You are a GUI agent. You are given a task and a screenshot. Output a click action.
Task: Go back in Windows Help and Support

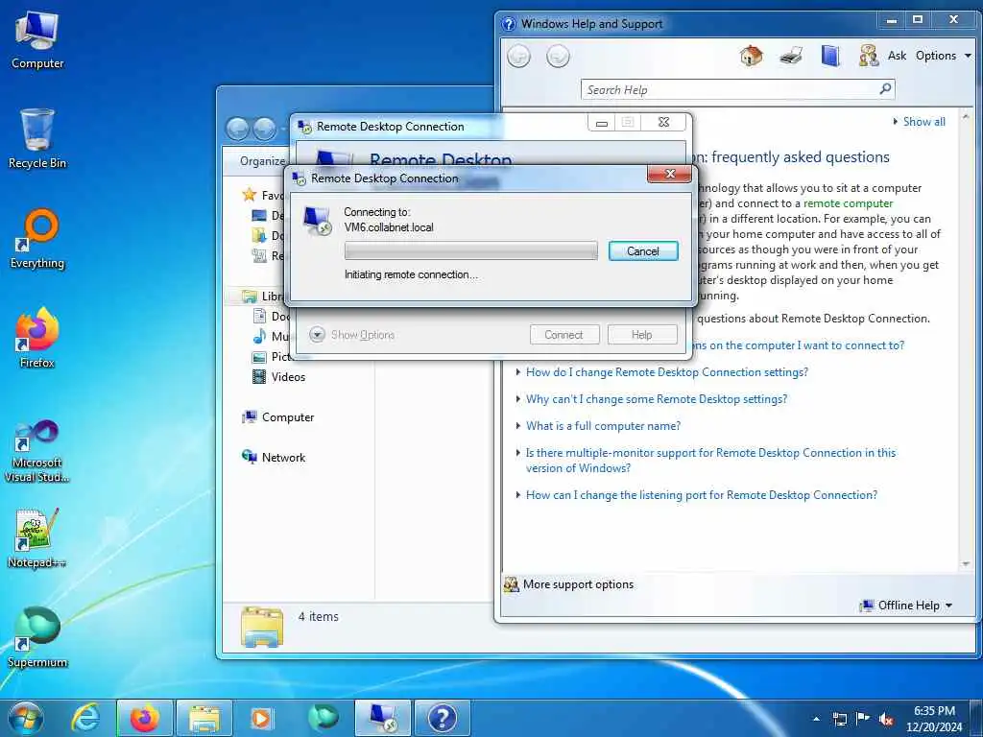pos(518,57)
